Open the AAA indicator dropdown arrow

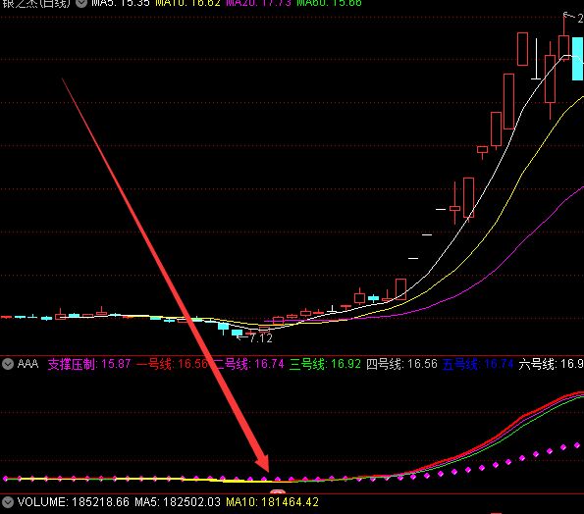8,364
